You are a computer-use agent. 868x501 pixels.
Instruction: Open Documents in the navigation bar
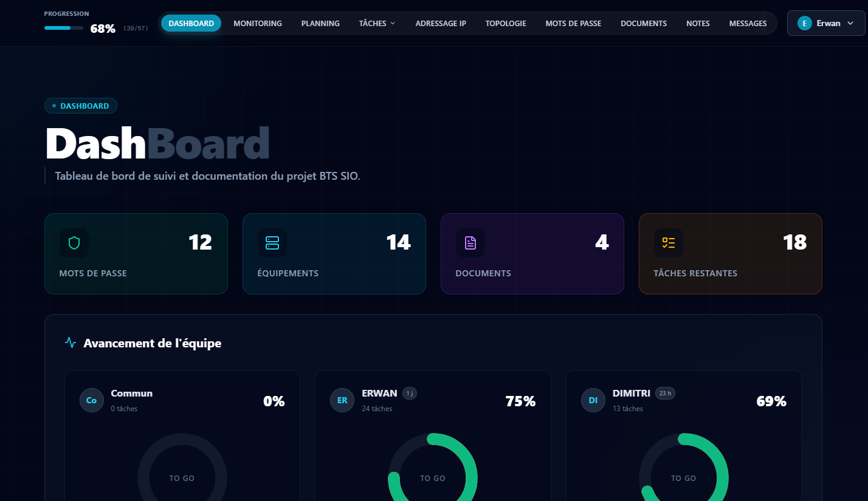coord(644,23)
